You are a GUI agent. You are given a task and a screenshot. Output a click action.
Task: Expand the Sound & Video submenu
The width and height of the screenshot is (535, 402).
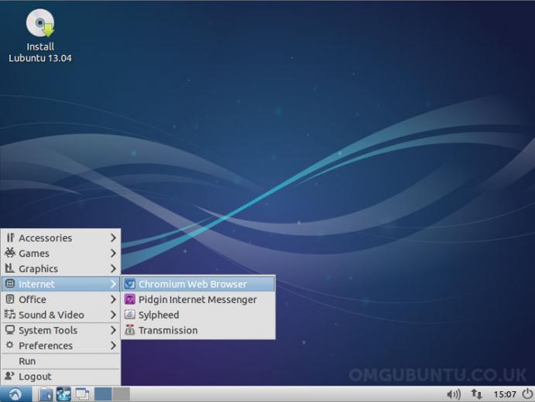tap(60, 315)
